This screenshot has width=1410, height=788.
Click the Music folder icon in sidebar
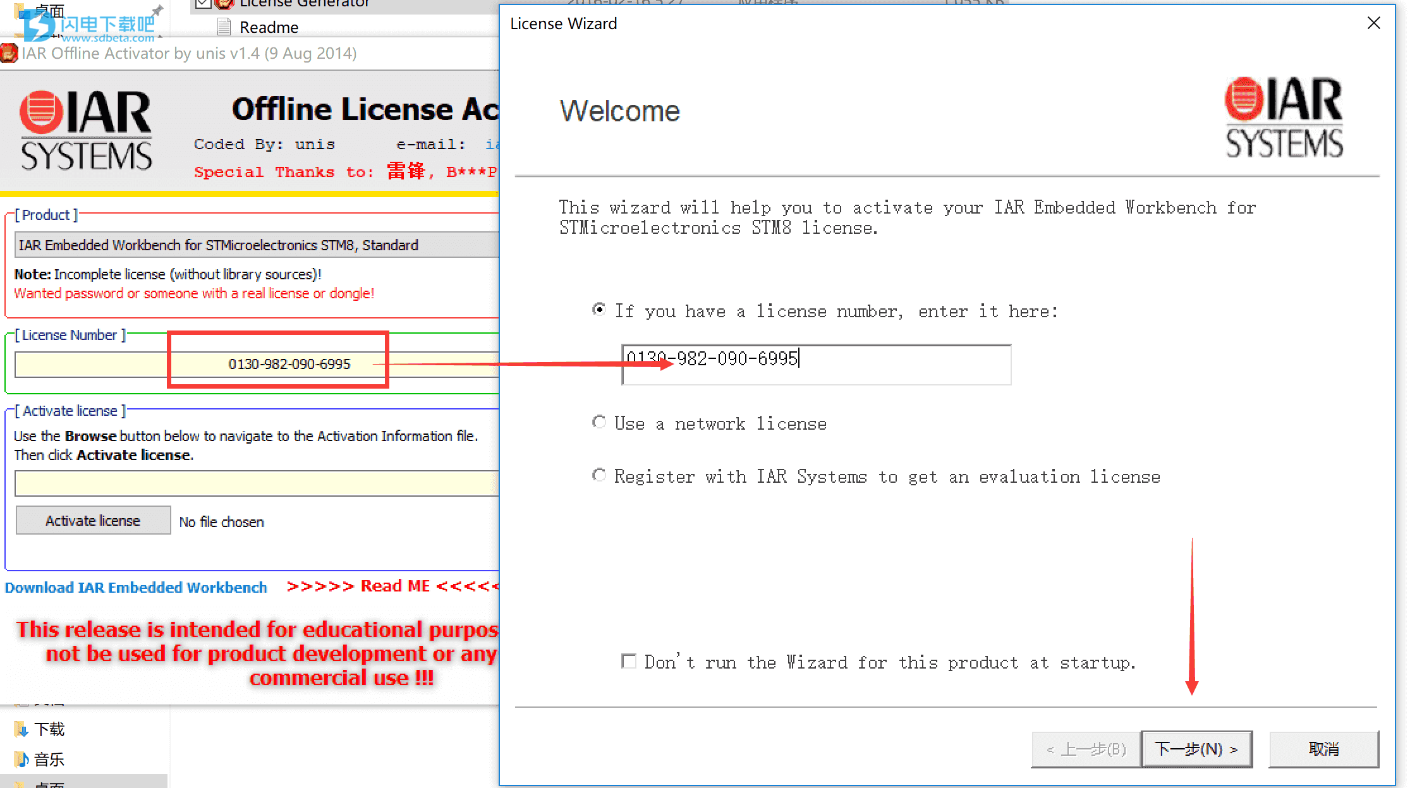[x=21, y=759]
